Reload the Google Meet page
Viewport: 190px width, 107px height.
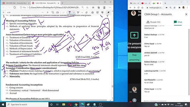[x=138, y=7]
